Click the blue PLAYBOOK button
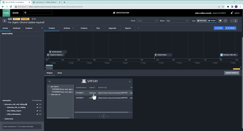 tap(230, 28)
